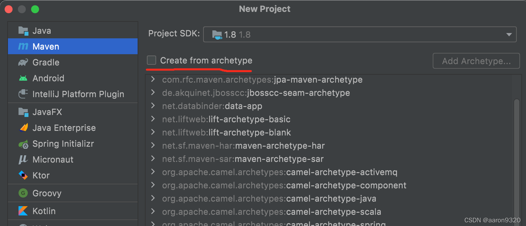The height and width of the screenshot is (226, 526).
Task: Click the Gradle elephant icon
Action: [23, 62]
